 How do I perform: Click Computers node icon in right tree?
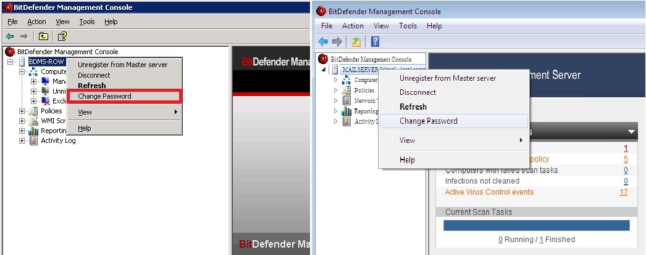pos(346,80)
